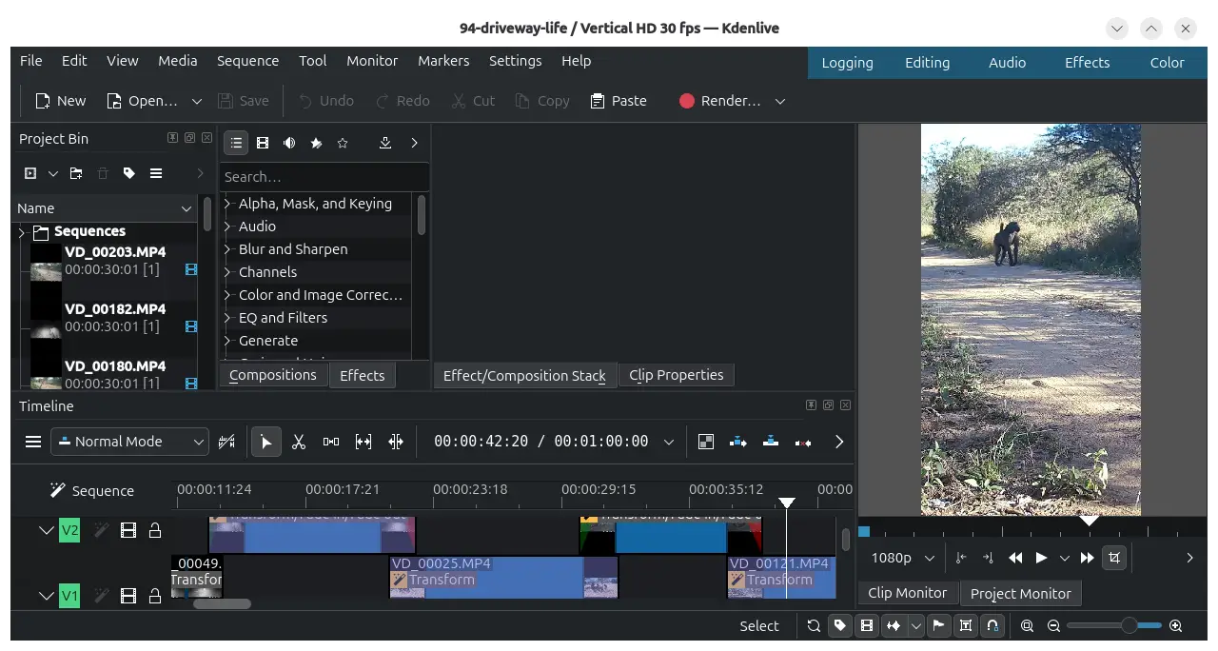
Task: Collapse track V2 with its chevron
Action: pyautogui.click(x=46, y=530)
